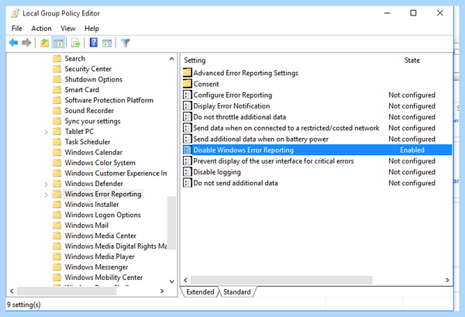Click settings pane horizontal scroll right arrow

click(447, 280)
